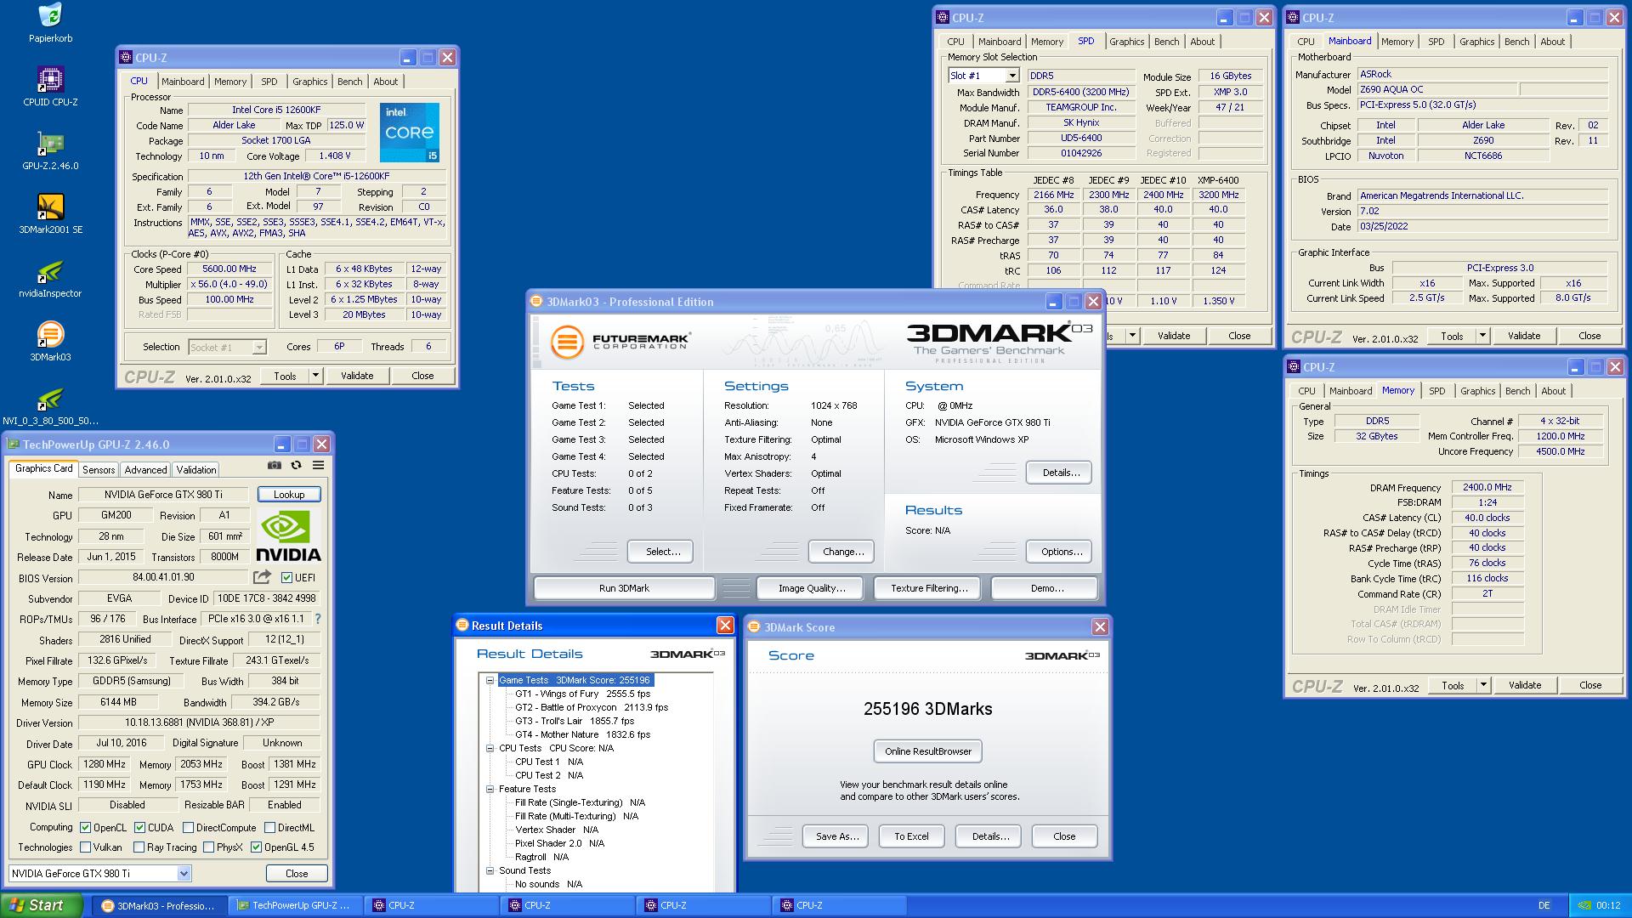1632x918 pixels.
Task: Open Tools dropdown arrow in CPU-Z Mainboard window
Action: tap(1482, 336)
